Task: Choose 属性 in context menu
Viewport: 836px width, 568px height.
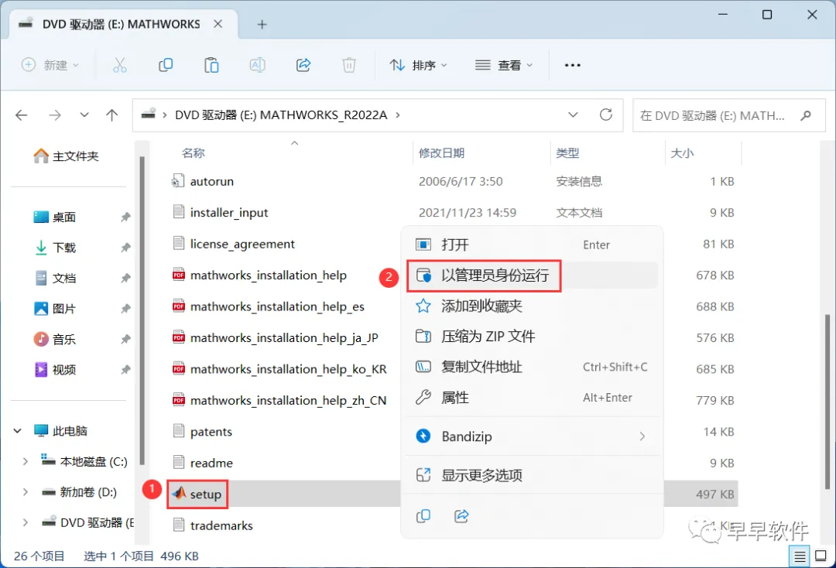Action: pos(532,398)
